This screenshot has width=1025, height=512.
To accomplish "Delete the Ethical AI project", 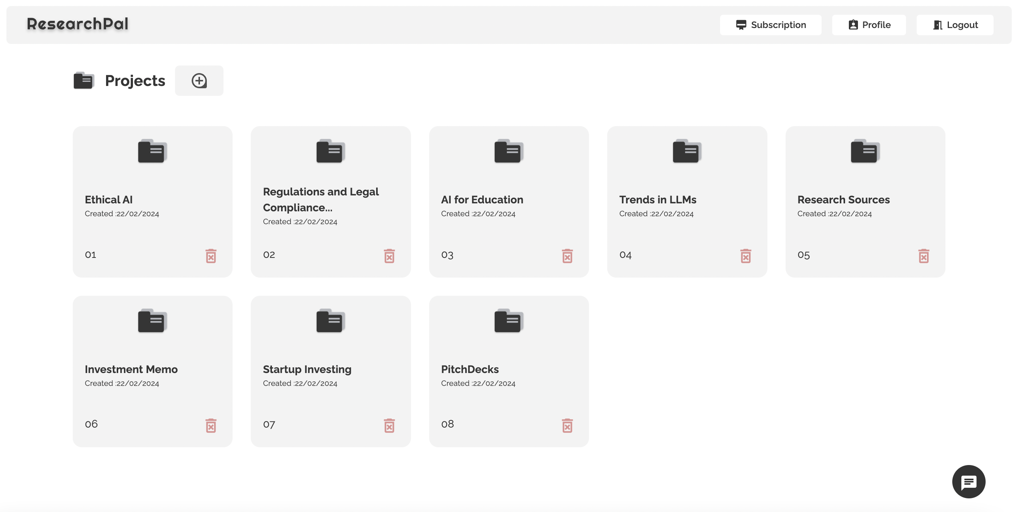I will [x=211, y=256].
